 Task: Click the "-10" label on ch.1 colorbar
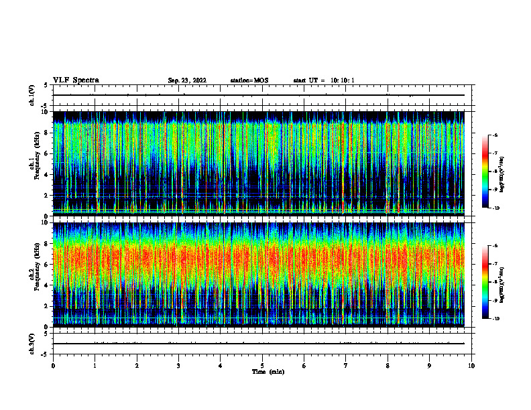[495, 208]
